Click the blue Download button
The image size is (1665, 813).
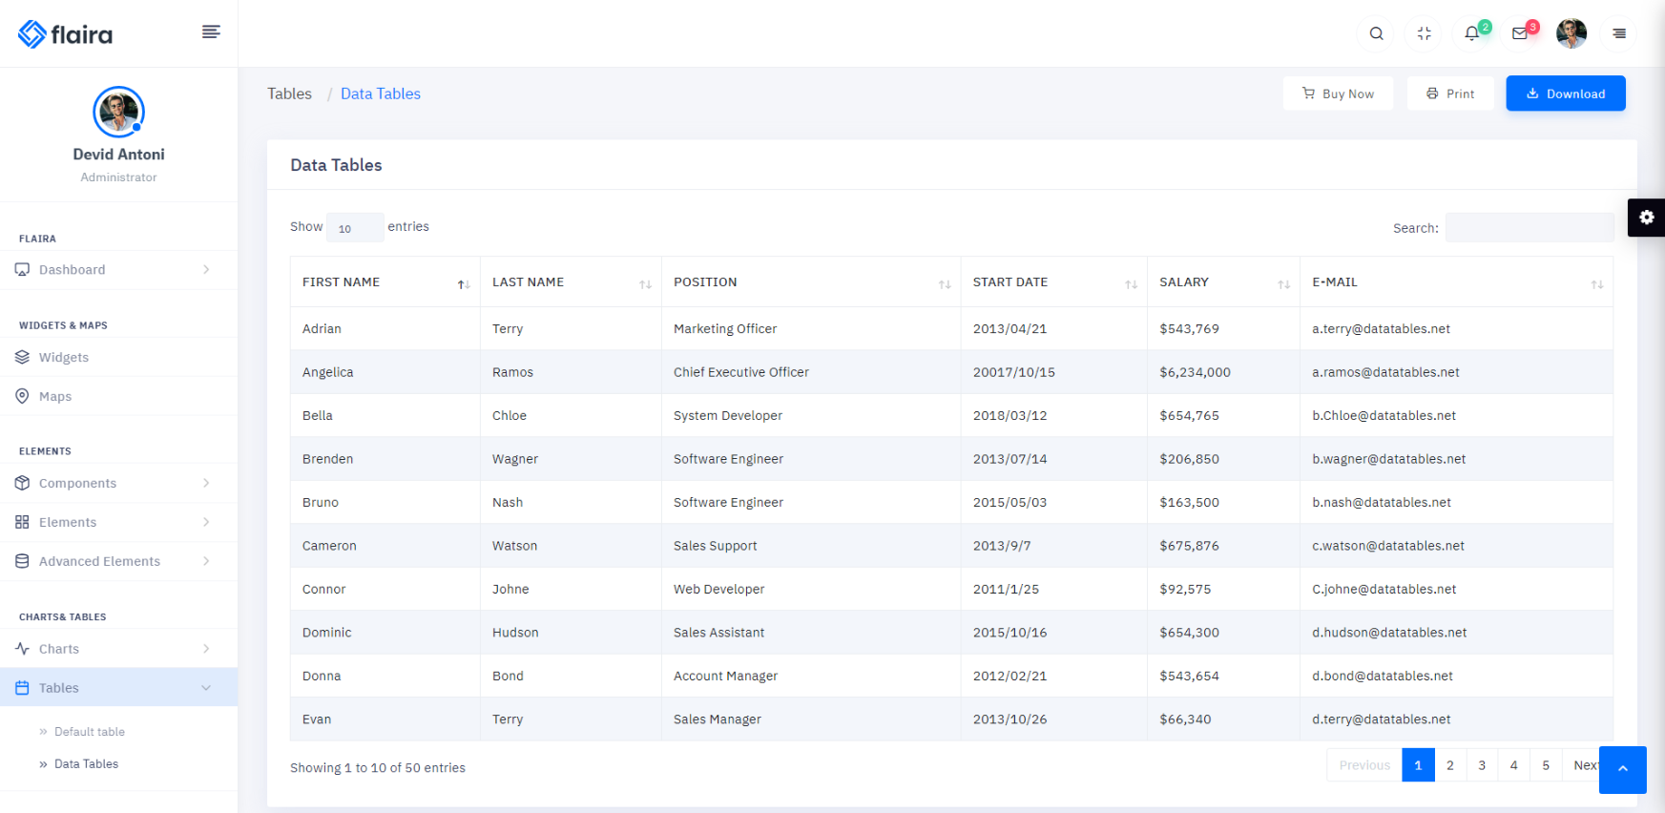[x=1566, y=94]
